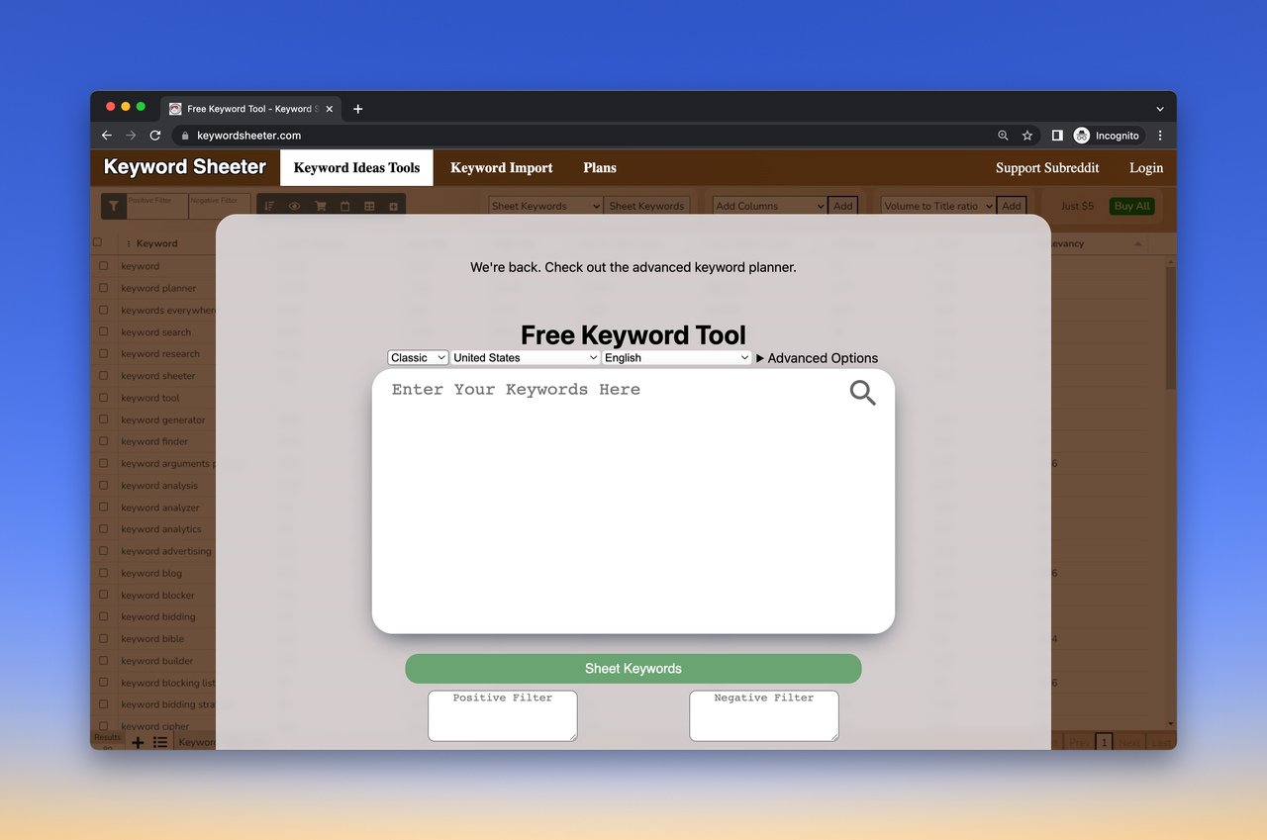The height and width of the screenshot is (840, 1267).
Task: Open the English language dropdown
Action: pyautogui.click(x=677, y=358)
